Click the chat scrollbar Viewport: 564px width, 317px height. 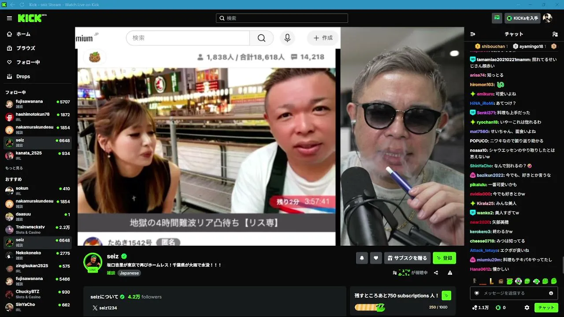tap(562, 265)
